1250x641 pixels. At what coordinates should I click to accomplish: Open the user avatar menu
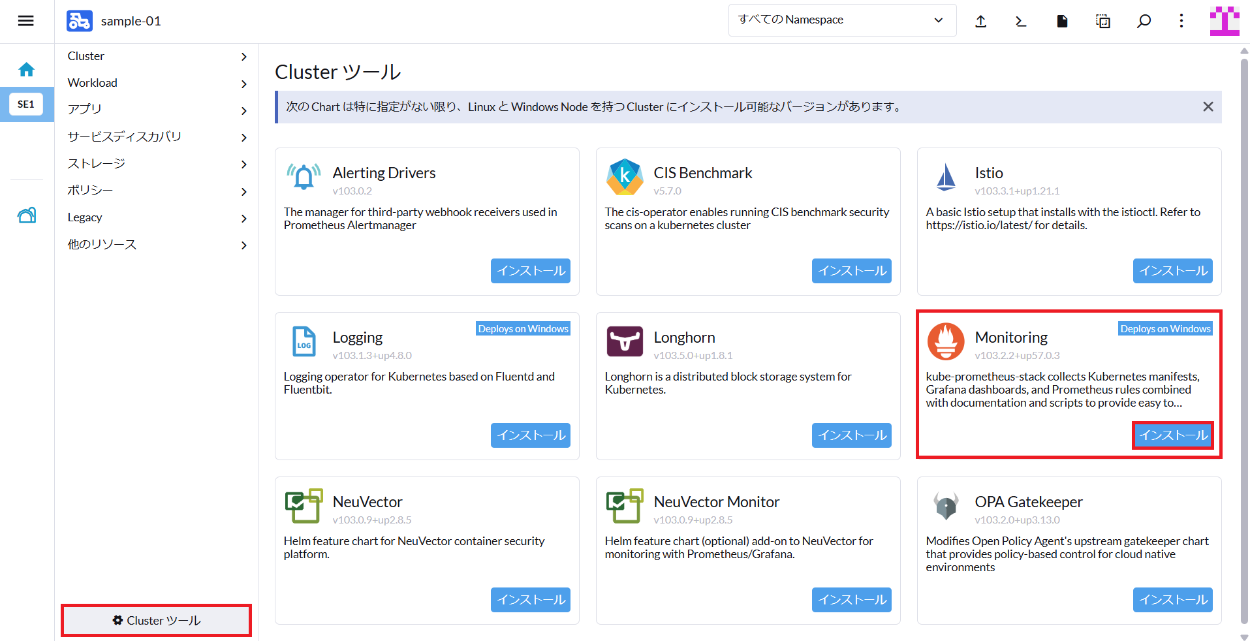[1225, 21]
